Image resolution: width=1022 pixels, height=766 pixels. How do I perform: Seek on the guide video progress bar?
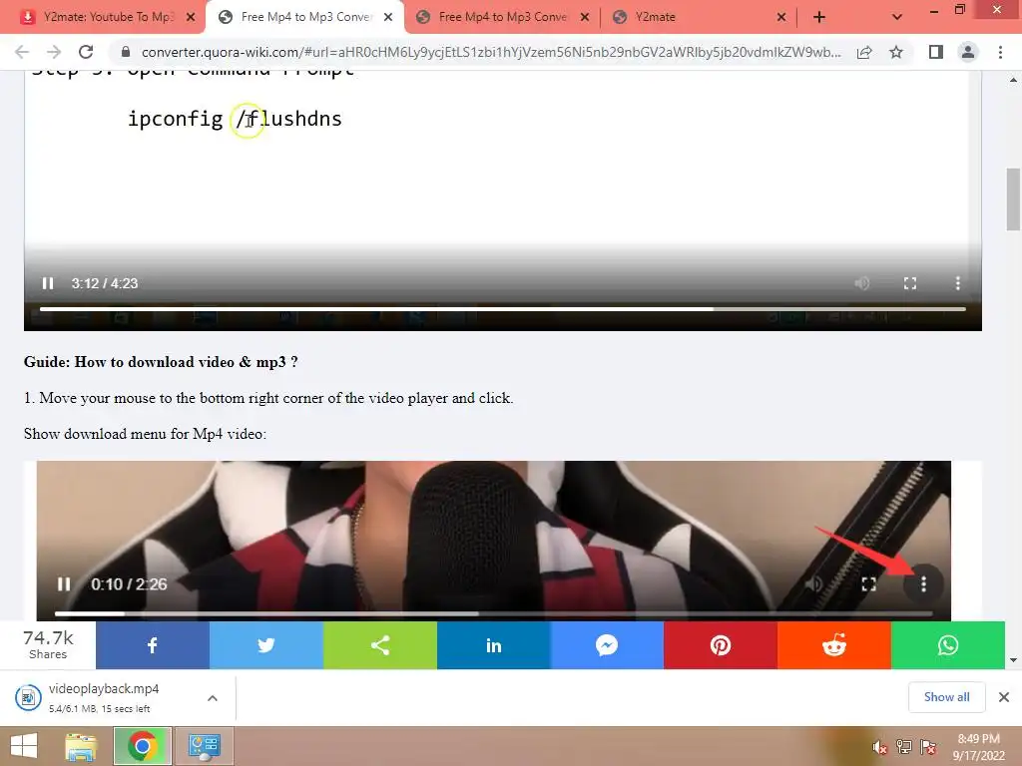point(493,613)
